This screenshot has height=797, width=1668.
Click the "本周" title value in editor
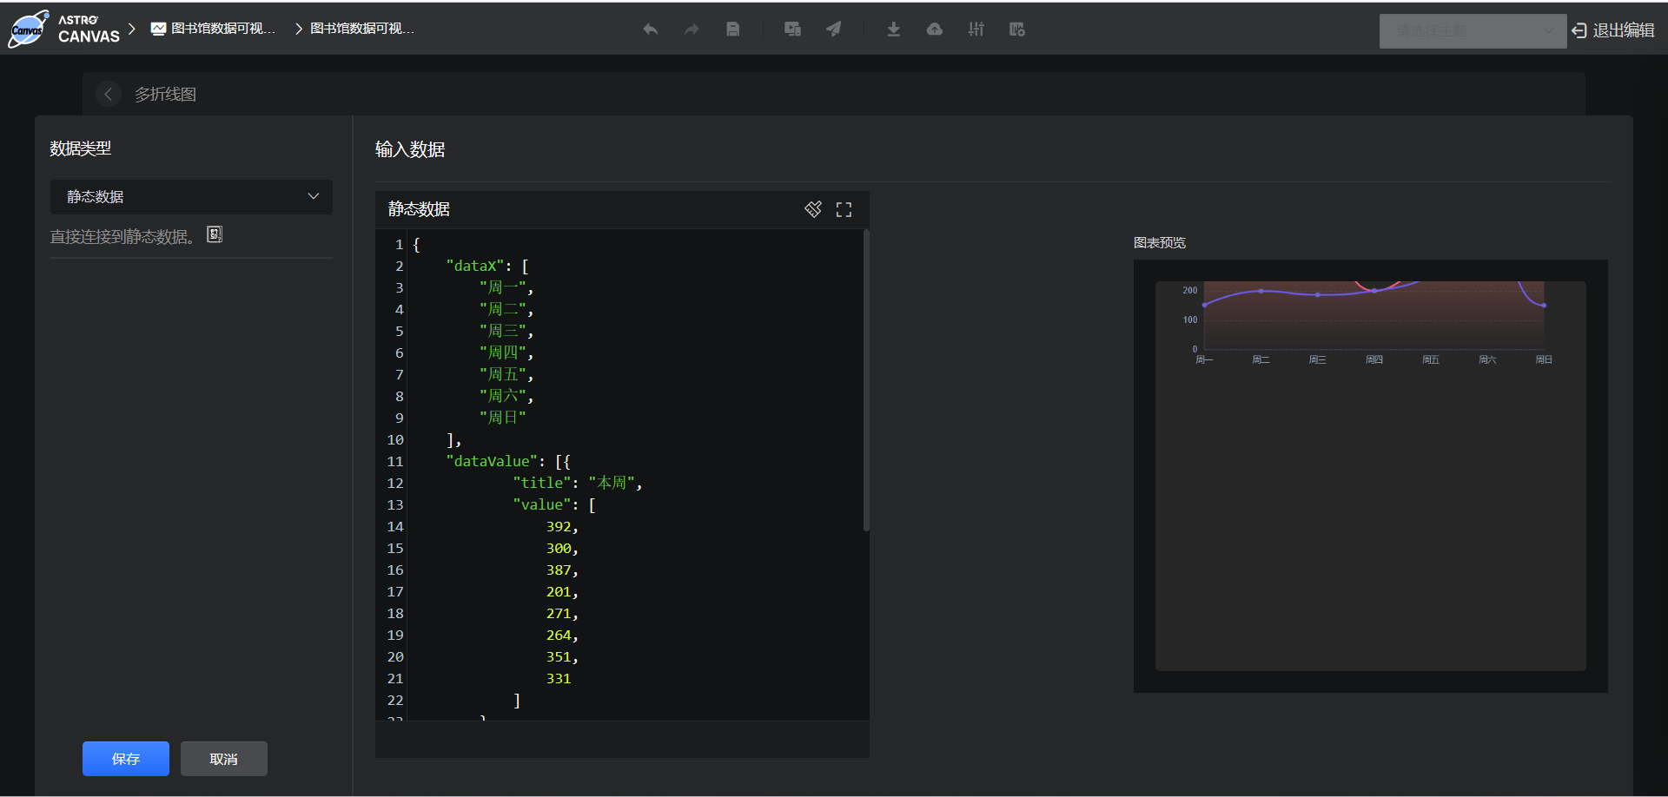[612, 483]
